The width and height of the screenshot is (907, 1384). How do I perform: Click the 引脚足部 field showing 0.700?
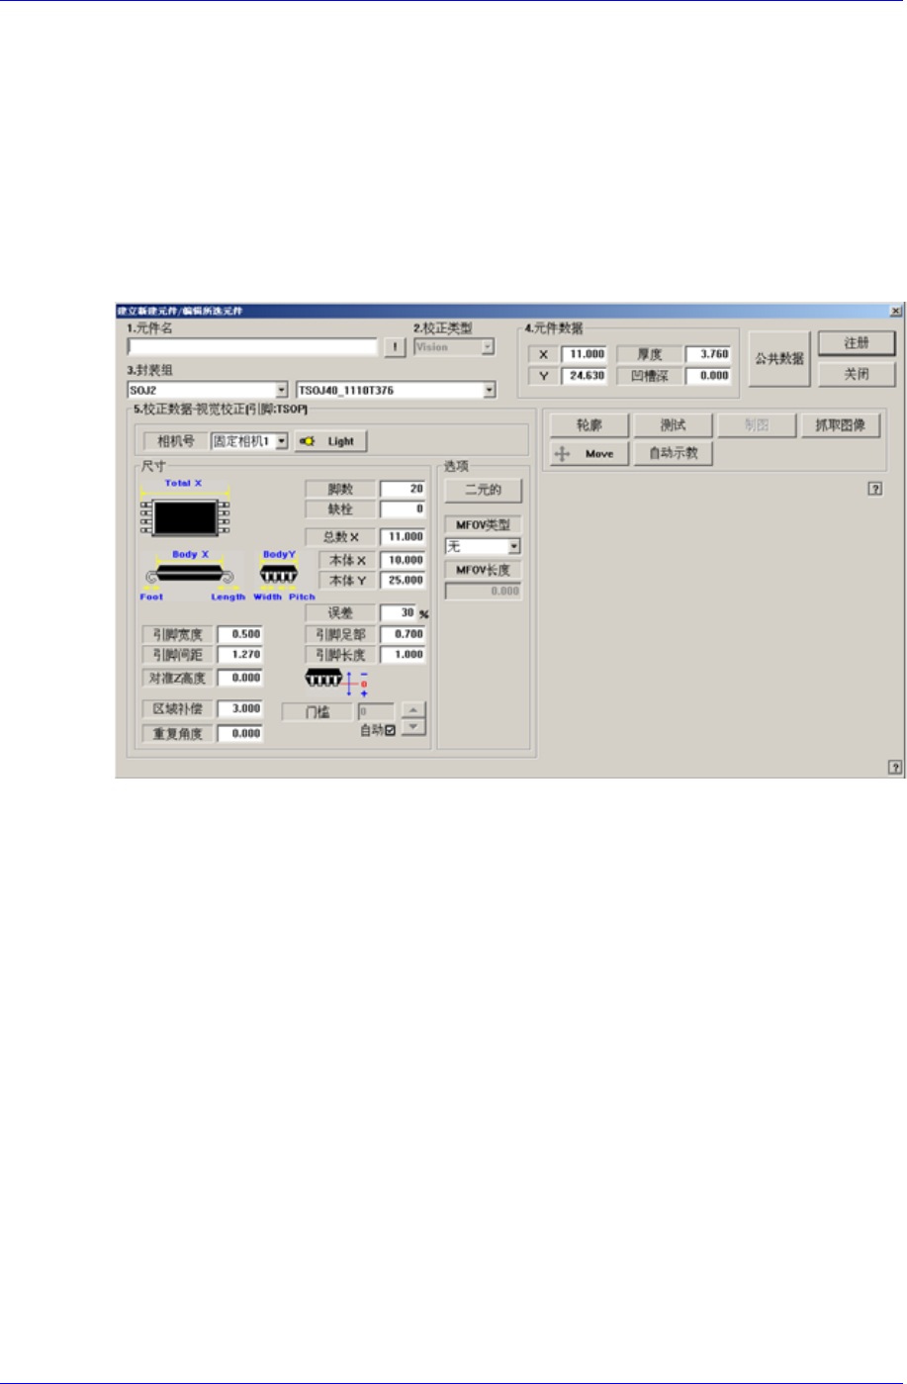point(404,634)
